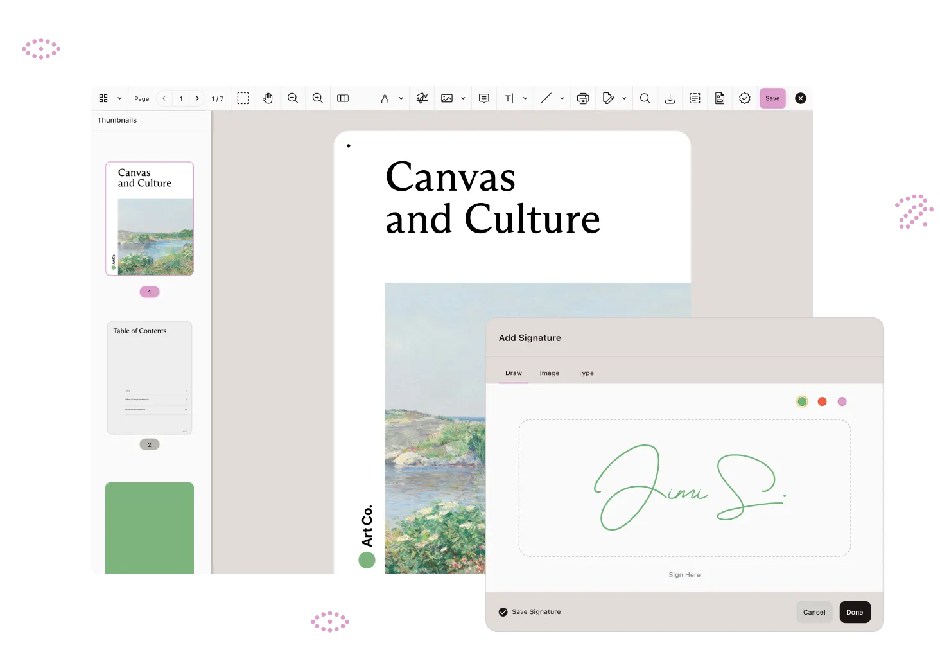
Task: Enable the Save Signature option
Action: pos(503,611)
